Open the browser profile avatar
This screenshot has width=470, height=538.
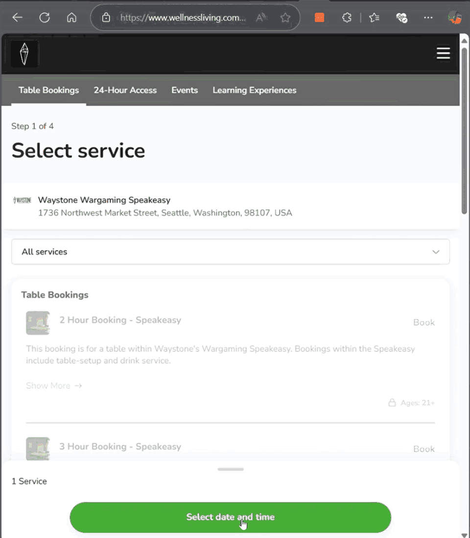455,18
